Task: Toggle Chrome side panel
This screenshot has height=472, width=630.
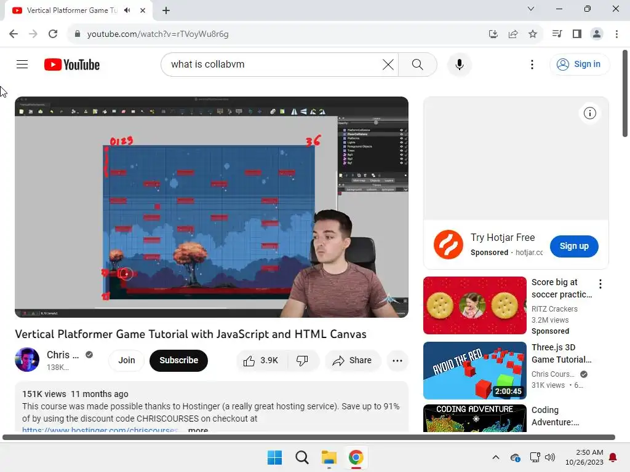Action: (x=577, y=34)
